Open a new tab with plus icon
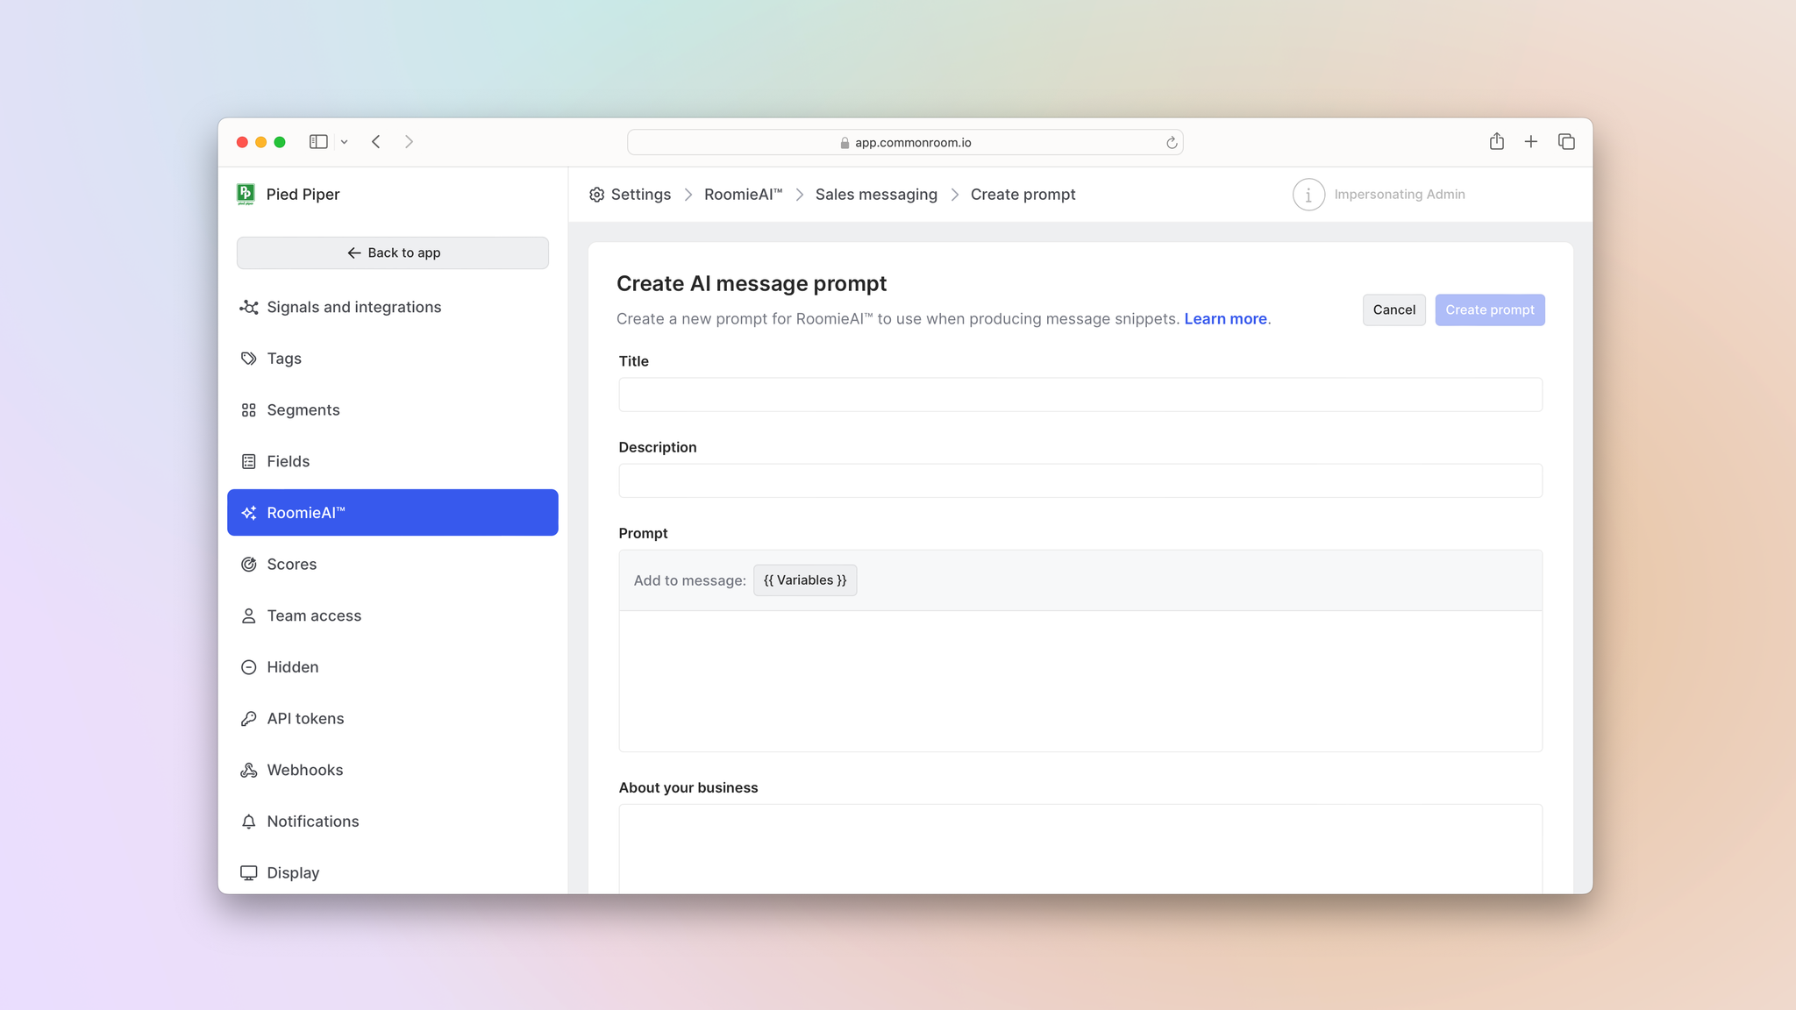Image resolution: width=1796 pixels, height=1010 pixels. [1531, 141]
